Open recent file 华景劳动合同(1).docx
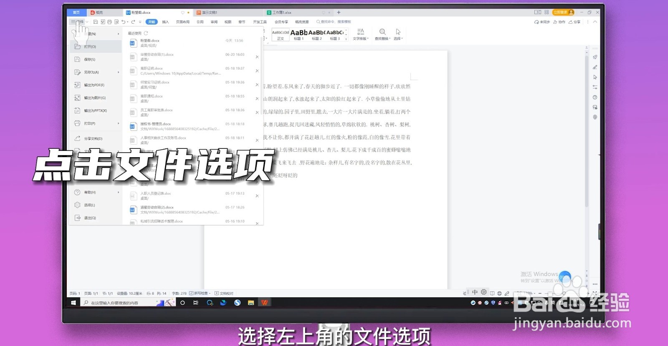668x346 pixels. (192, 57)
